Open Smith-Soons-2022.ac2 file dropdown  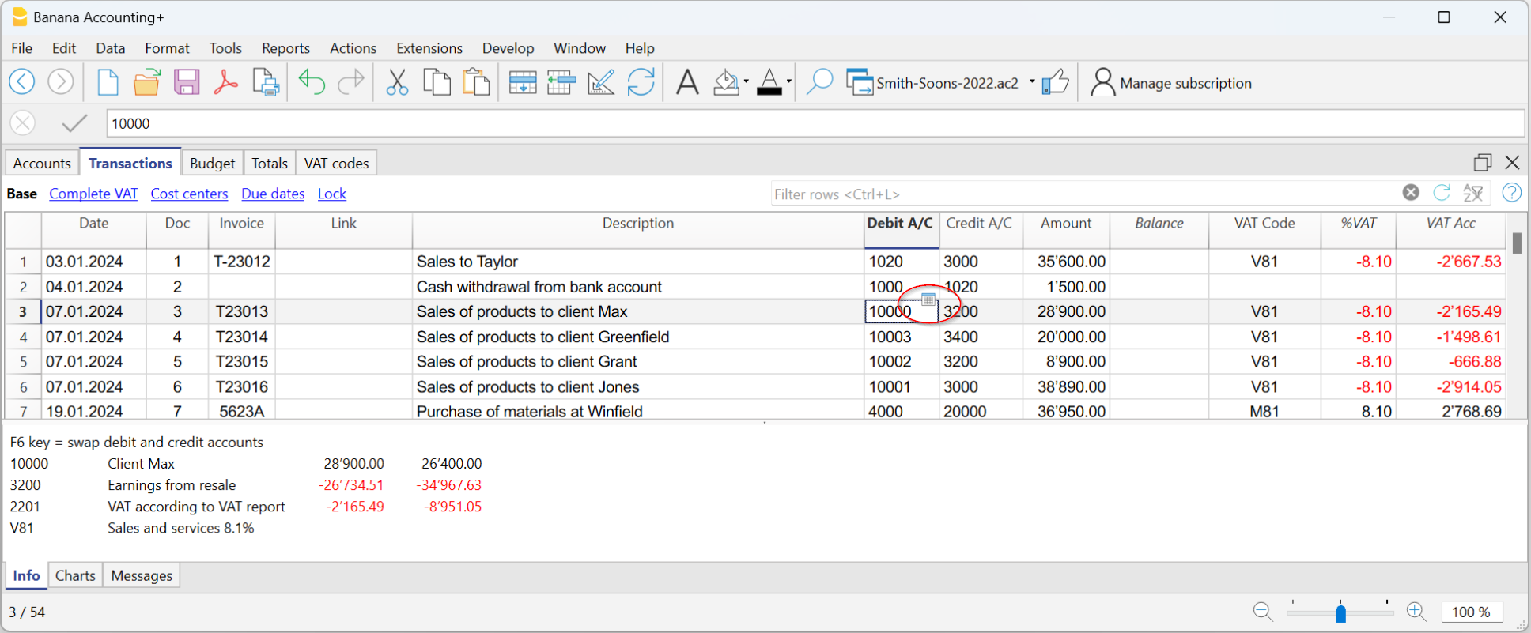(1032, 82)
